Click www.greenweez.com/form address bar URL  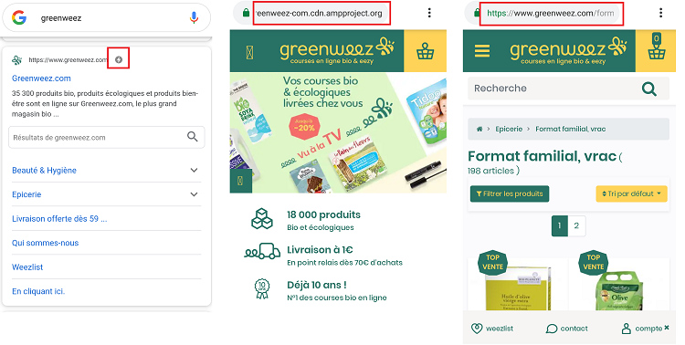551,13
